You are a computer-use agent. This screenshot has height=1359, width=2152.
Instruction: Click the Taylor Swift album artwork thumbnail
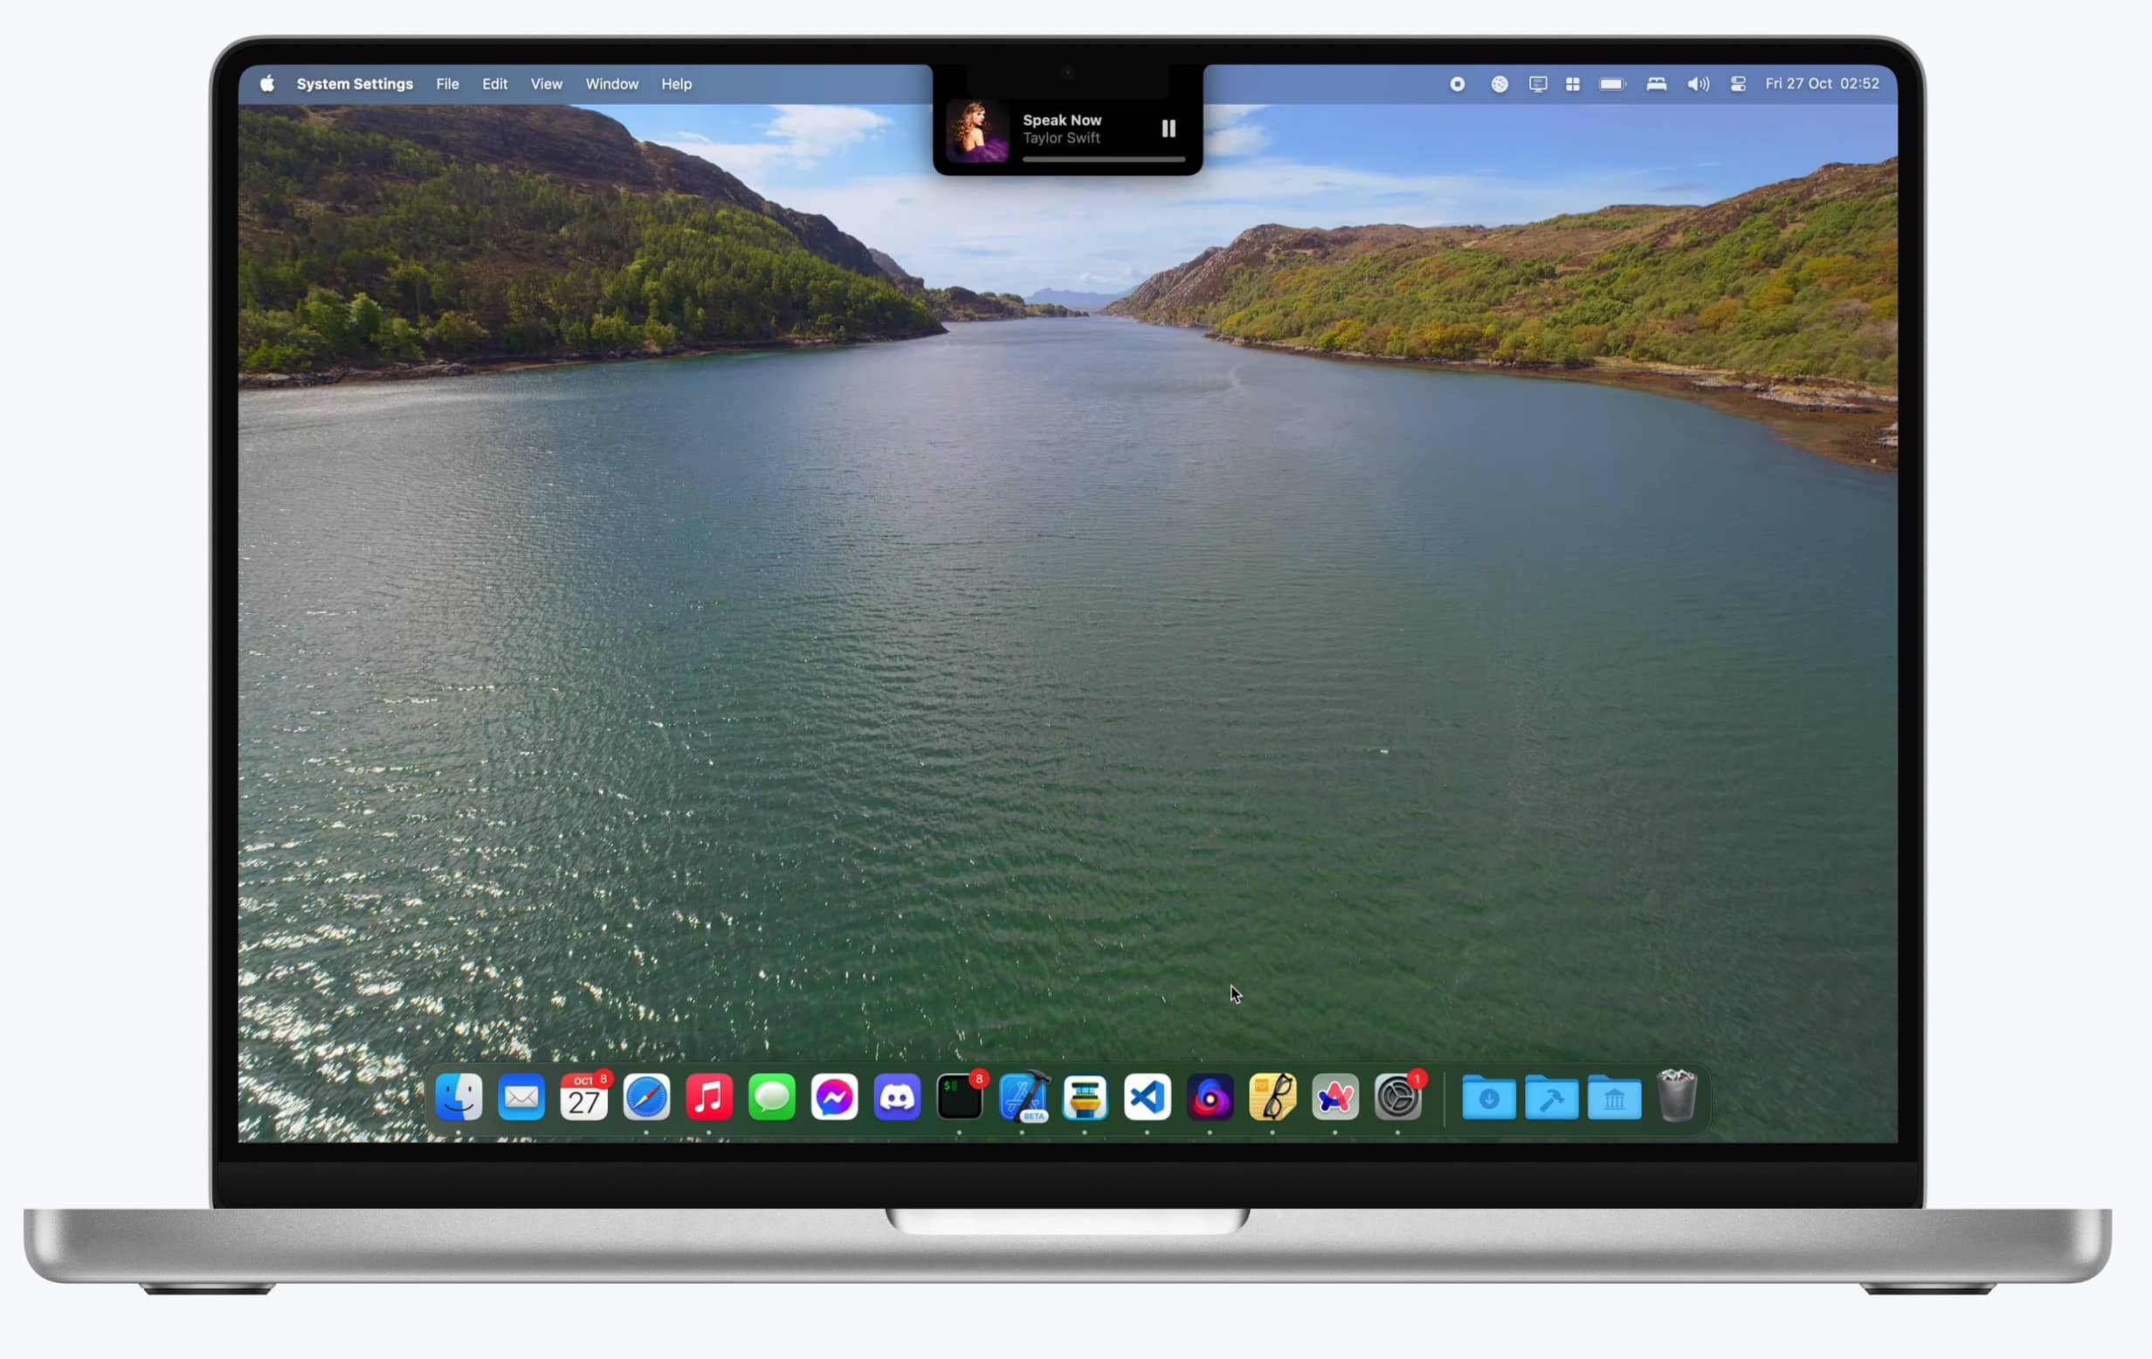[x=976, y=131]
